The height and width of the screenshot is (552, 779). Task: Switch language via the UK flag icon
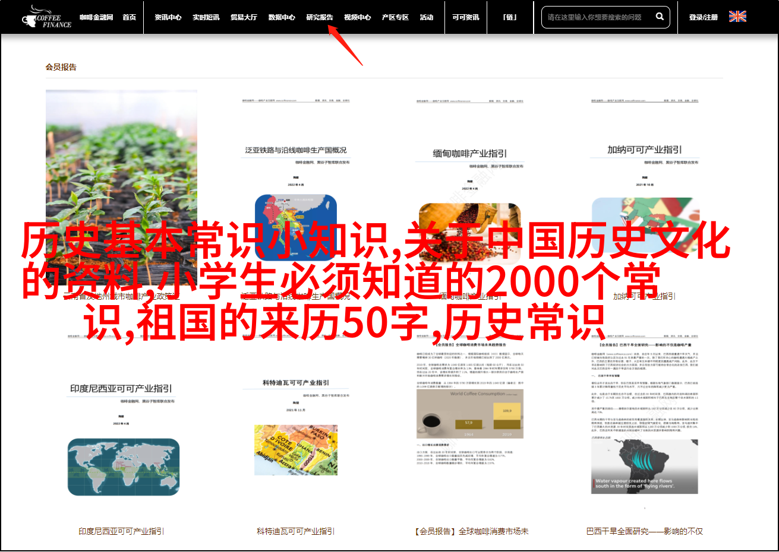click(x=737, y=17)
